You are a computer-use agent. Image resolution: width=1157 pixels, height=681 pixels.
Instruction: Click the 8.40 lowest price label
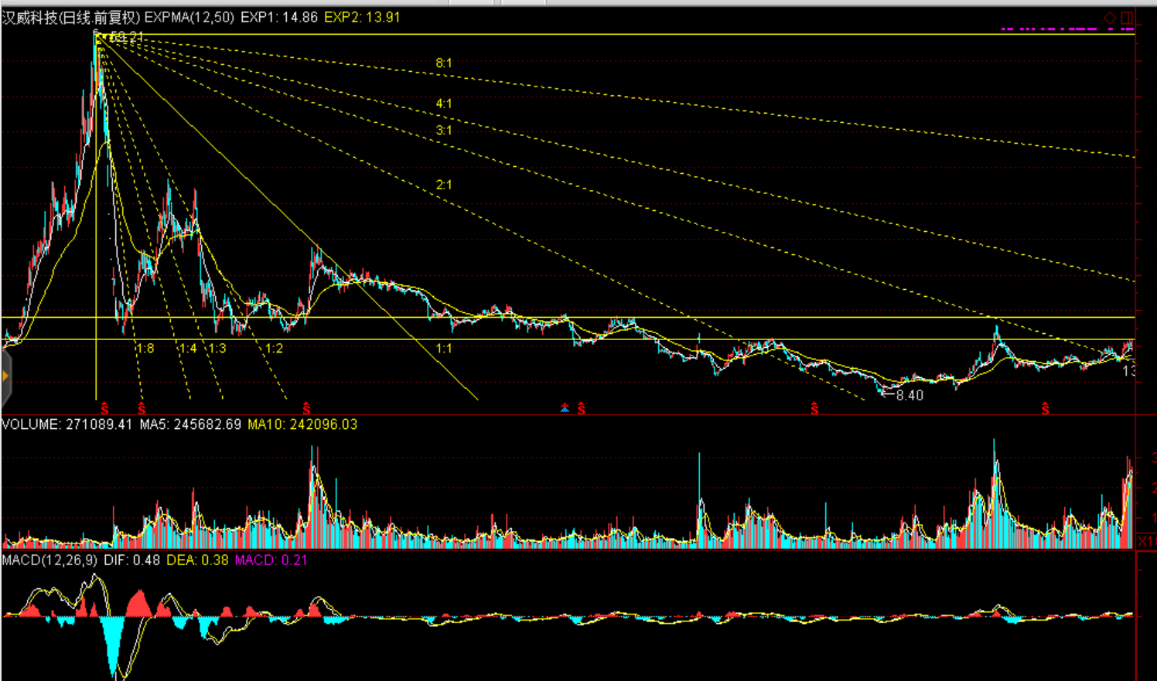click(909, 395)
